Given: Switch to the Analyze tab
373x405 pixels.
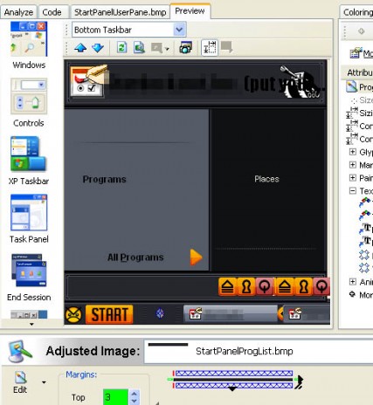Looking at the screenshot, I should (x=18, y=12).
